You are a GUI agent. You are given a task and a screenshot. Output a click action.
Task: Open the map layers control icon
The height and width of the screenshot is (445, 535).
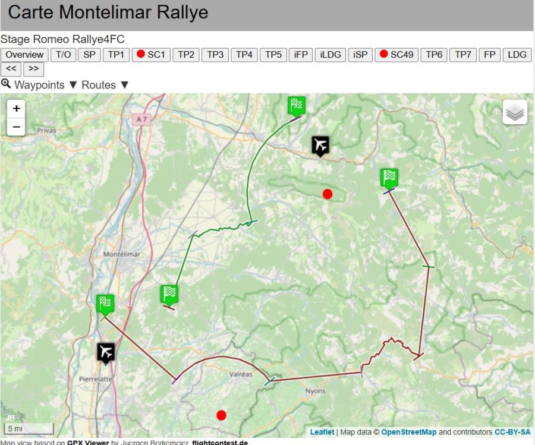tap(515, 112)
